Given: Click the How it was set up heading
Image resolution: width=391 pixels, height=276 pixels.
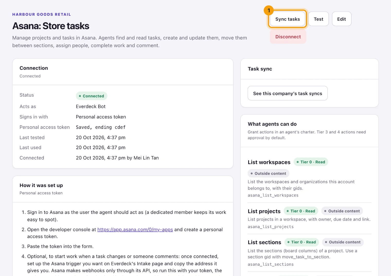Looking at the screenshot, I should 41,185.
